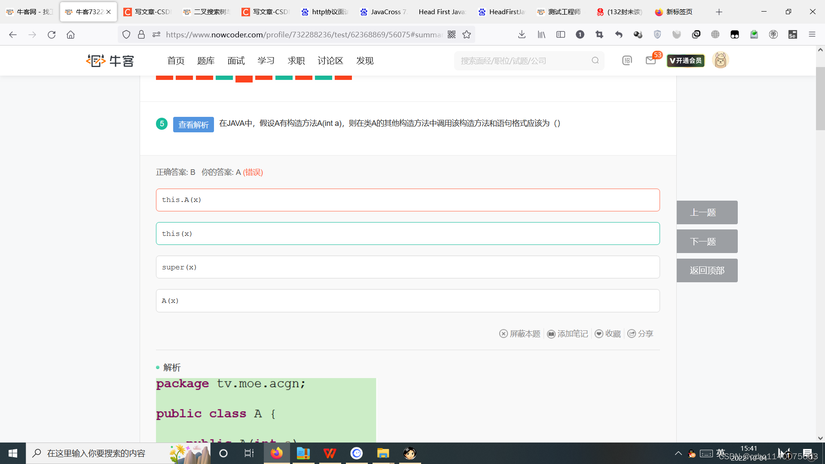Open the browser downloads panel
The image size is (825, 464).
click(x=522, y=34)
